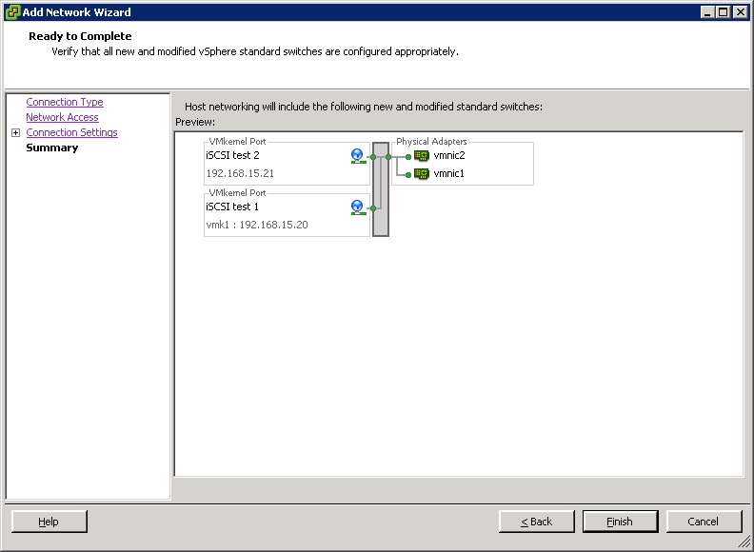
Task: Open the Connection Settings step
Action: [71, 132]
